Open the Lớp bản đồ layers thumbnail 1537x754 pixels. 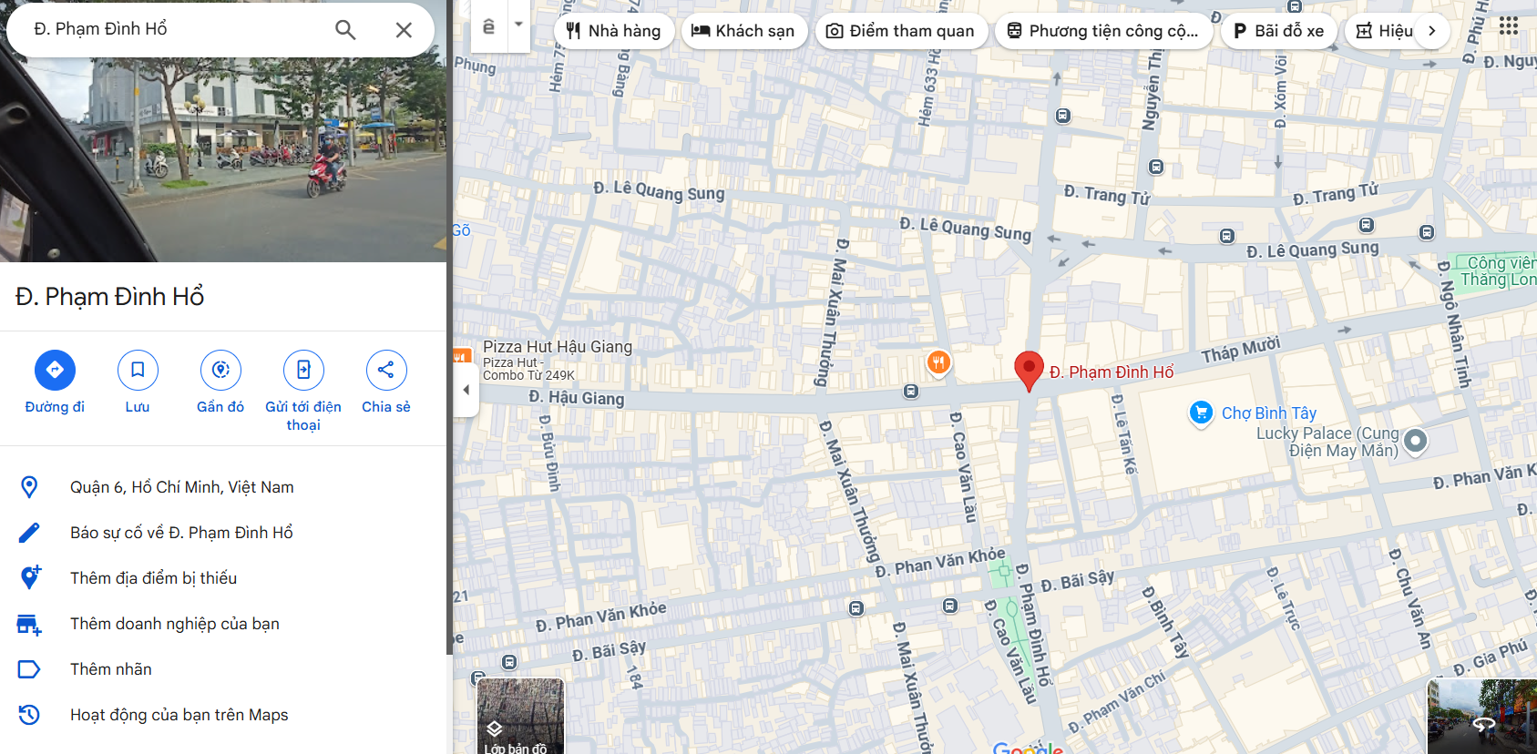click(x=520, y=716)
